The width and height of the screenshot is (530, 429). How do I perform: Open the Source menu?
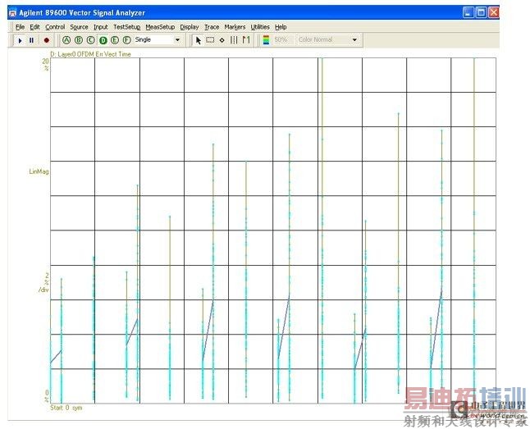coord(79,27)
